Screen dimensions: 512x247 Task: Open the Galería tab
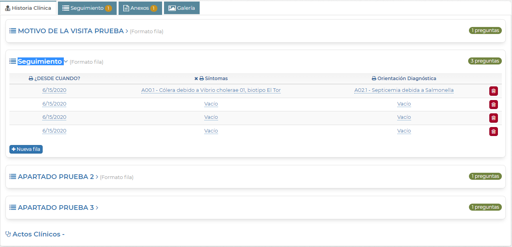[x=182, y=8]
